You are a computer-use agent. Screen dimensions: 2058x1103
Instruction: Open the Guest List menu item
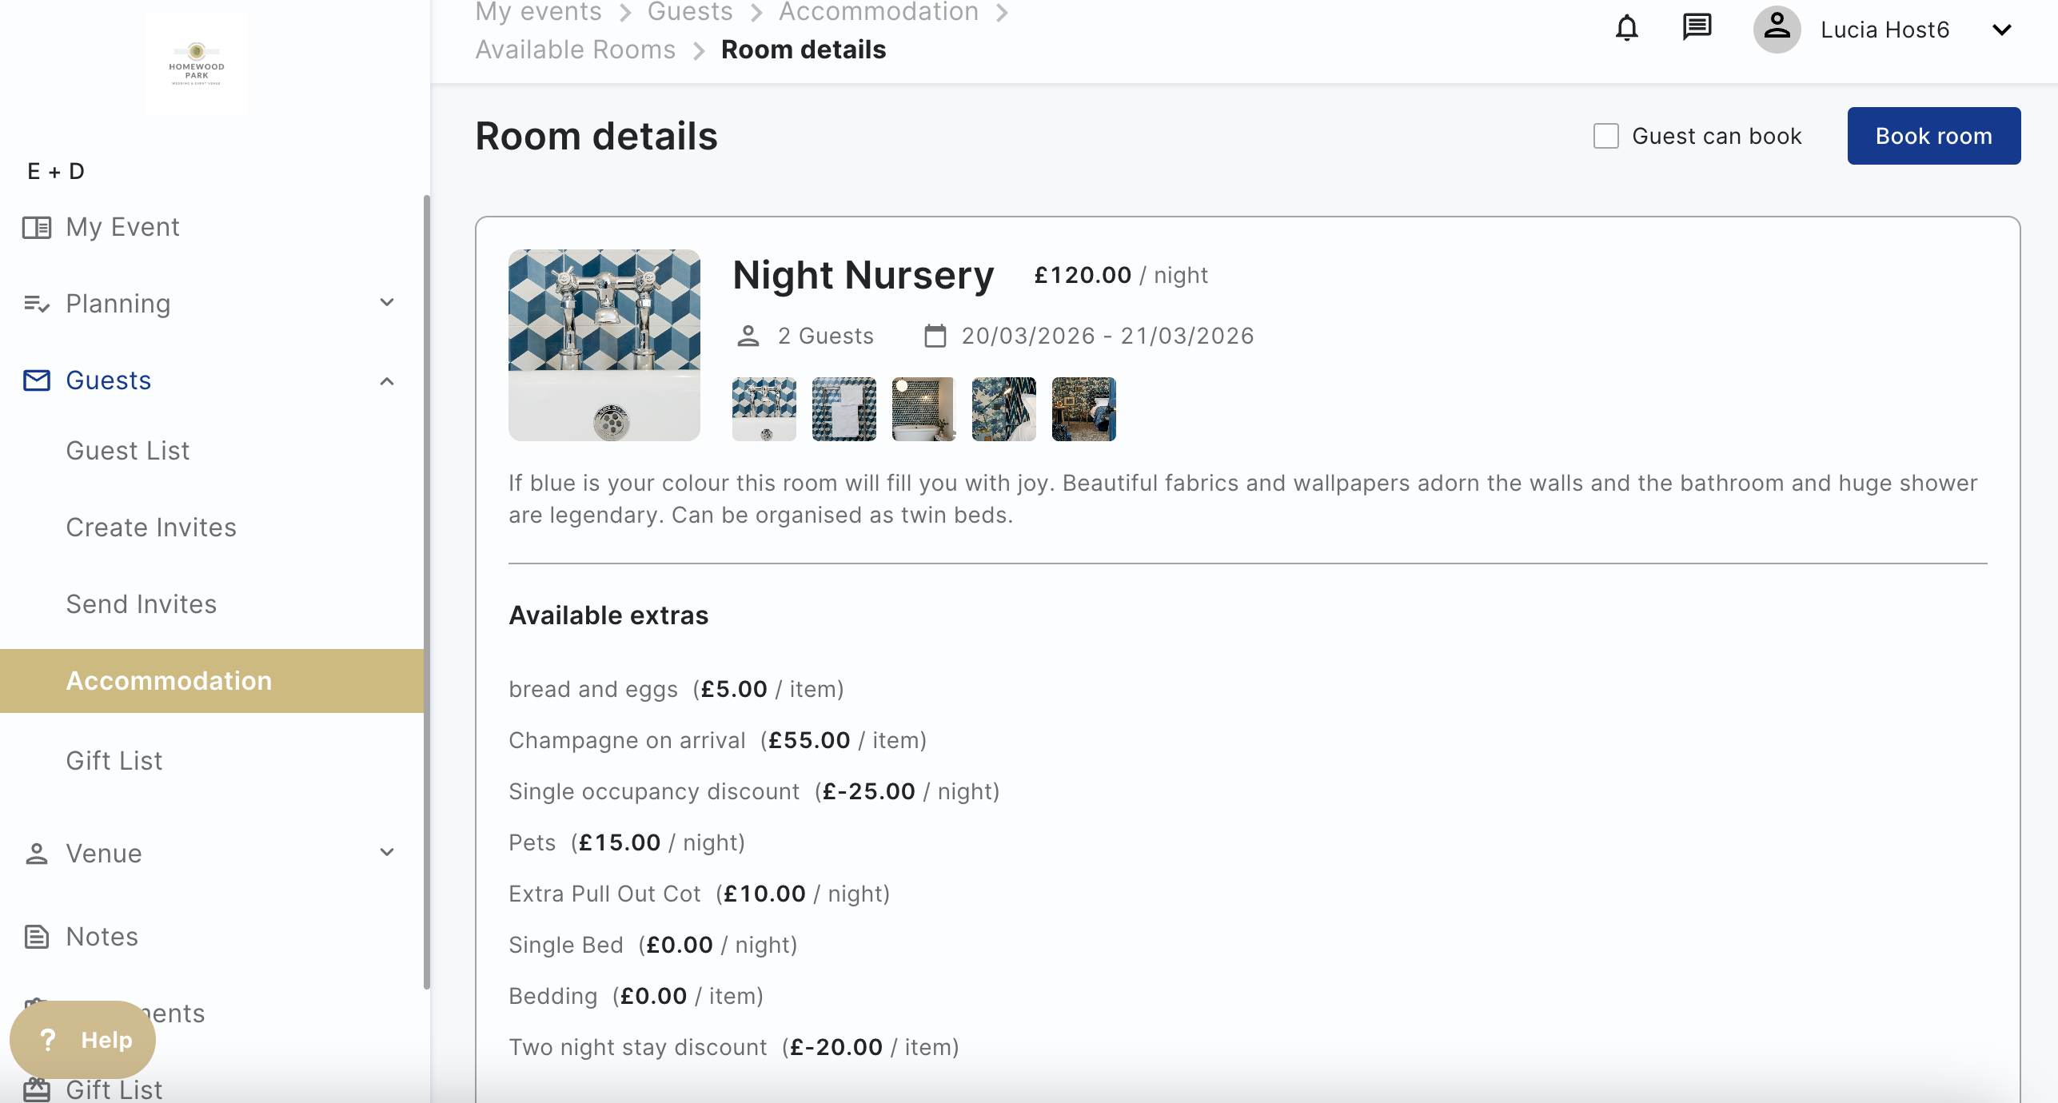(x=128, y=451)
